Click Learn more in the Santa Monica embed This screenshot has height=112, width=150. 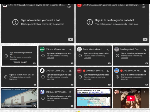click(87, 58)
